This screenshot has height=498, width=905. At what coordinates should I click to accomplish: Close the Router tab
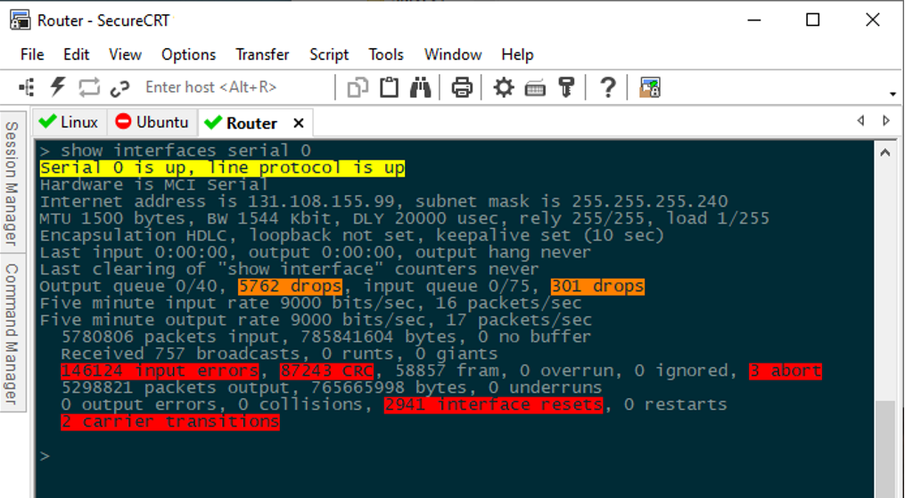point(299,123)
